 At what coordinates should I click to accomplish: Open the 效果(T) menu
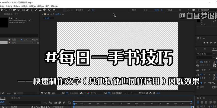coord(24,6)
